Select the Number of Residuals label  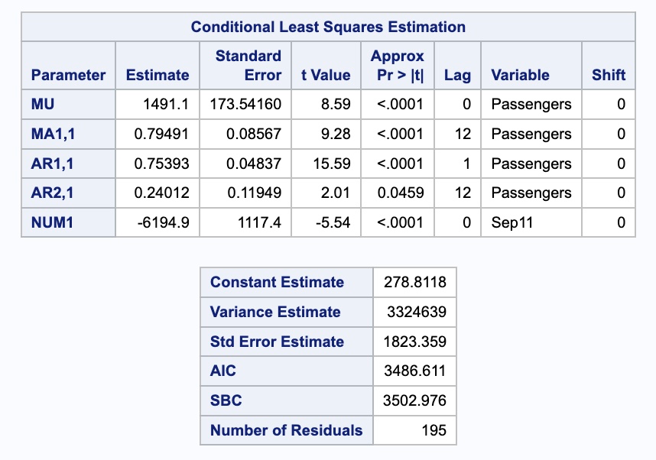point(286,430)
